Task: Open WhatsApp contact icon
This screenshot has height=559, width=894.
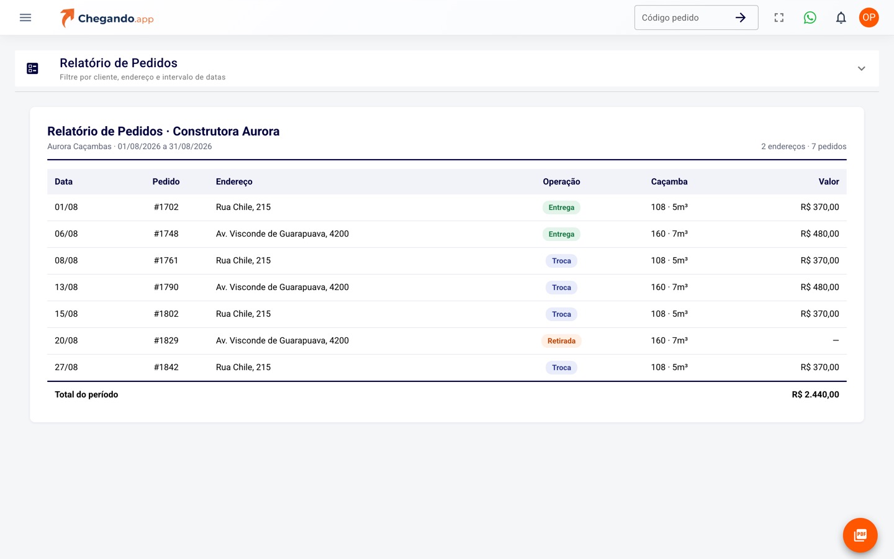Action: click(x=810, y=17)
